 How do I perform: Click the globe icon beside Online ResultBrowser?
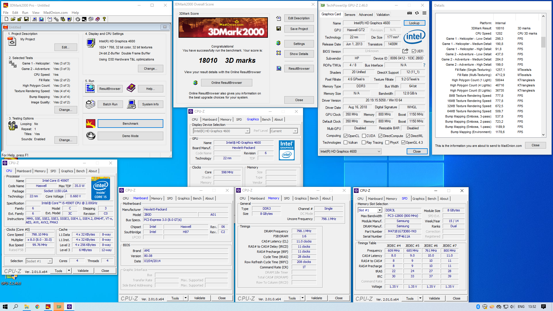[195, 83]
